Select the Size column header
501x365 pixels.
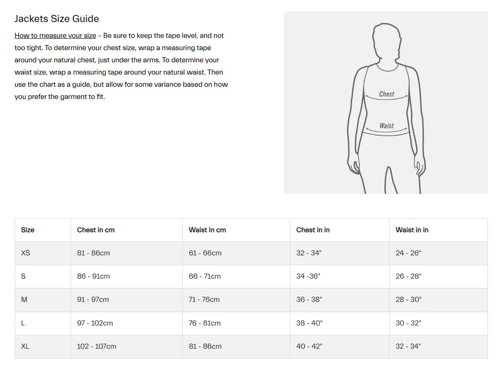(28, 230)
